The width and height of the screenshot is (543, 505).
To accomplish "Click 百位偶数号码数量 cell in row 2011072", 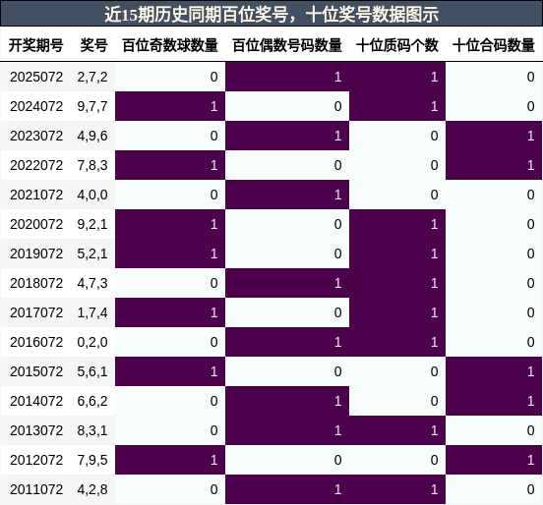I will [287, 489].
